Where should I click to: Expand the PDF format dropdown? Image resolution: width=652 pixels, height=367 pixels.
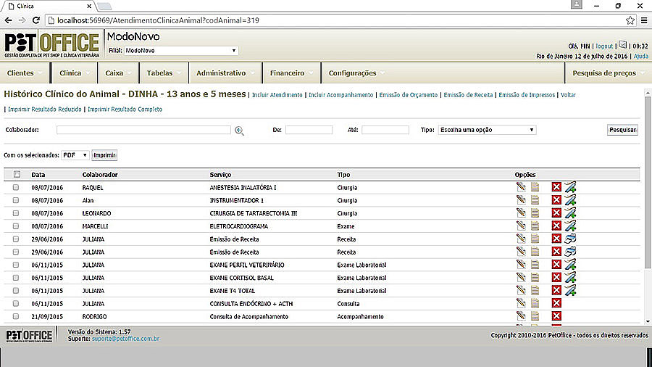coord(75,155)
